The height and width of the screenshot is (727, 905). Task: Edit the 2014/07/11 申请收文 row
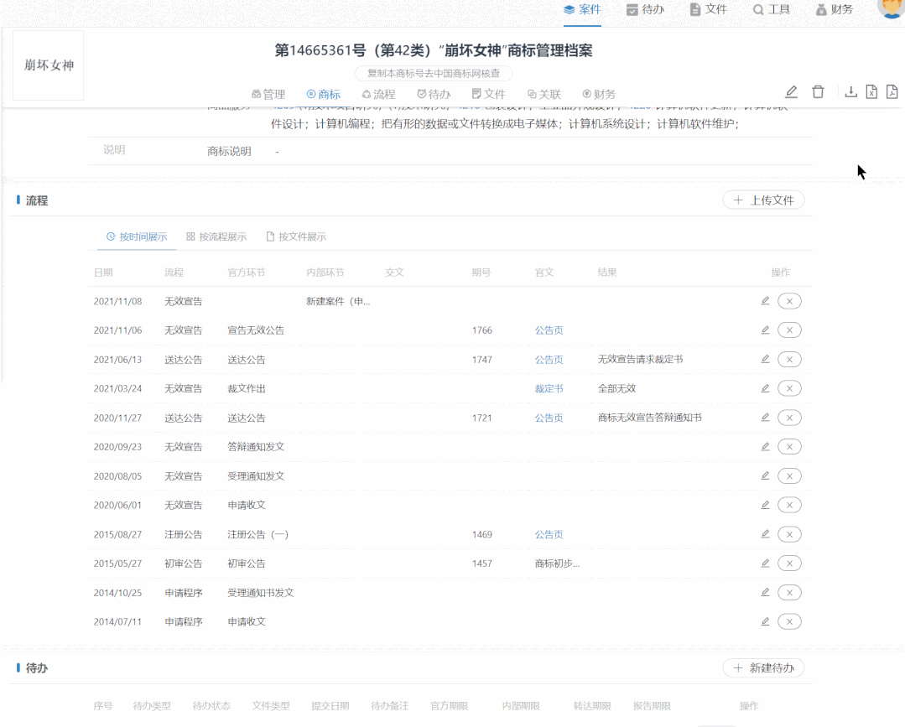(765, 621)
